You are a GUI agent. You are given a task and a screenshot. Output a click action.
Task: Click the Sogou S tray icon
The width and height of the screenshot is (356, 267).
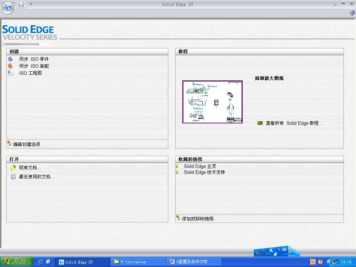tap(313, 262)
